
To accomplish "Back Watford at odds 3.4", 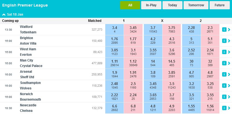I will [115, 30].
